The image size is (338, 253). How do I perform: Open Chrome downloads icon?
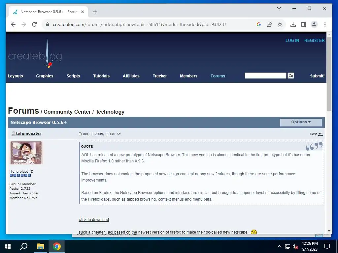click(x=293, y=24)
